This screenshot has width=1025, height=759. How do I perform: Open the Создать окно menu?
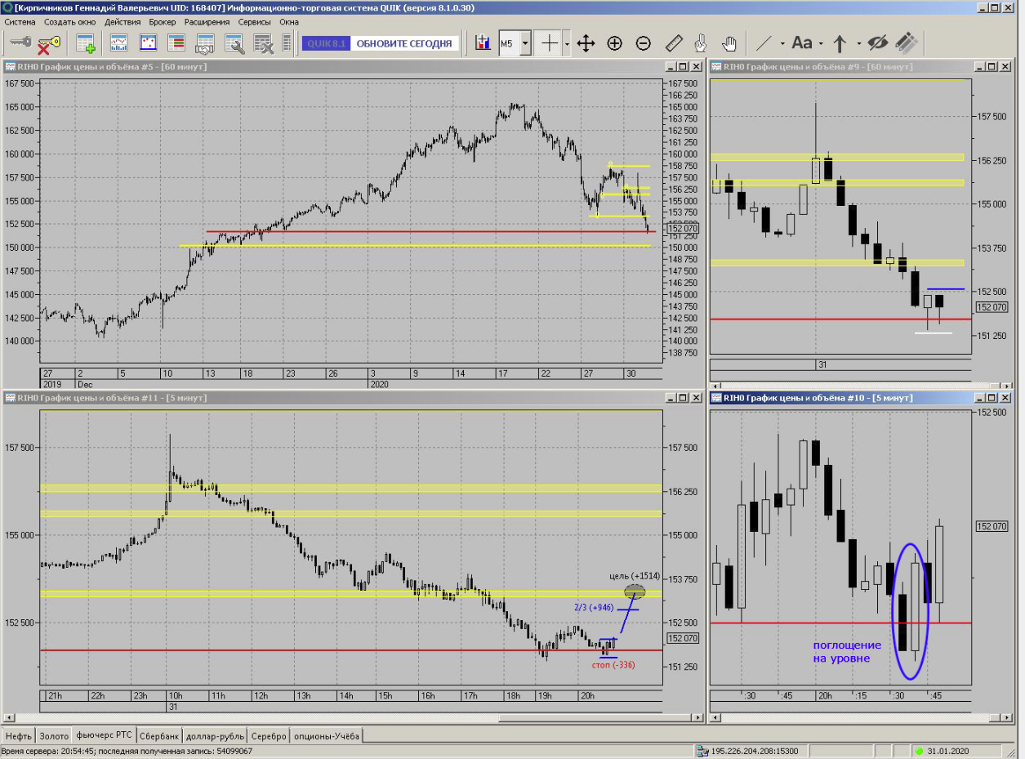tap(69, 22)
